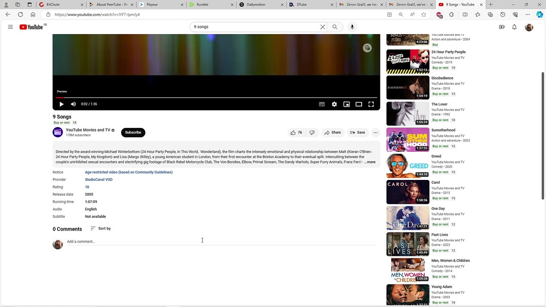Viewport: 546px width, 307px height.
Task: Share the 9 Songs video
Action: (x=333, y=133)
